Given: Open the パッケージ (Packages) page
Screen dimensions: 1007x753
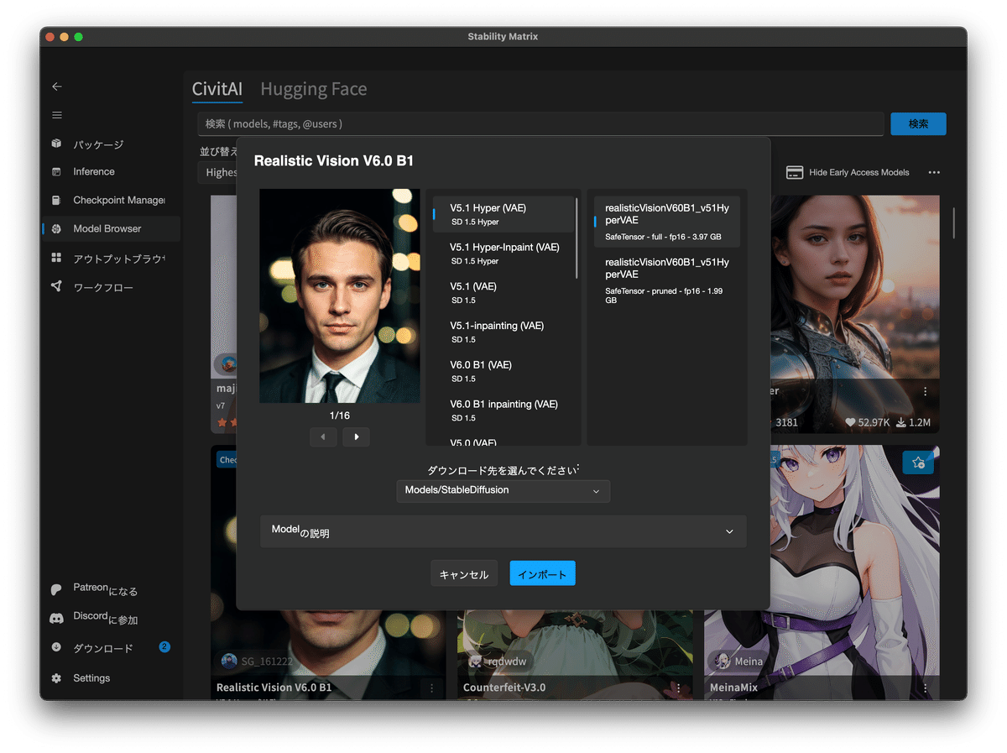Looking at the screenshot, I should click(111, 144).
